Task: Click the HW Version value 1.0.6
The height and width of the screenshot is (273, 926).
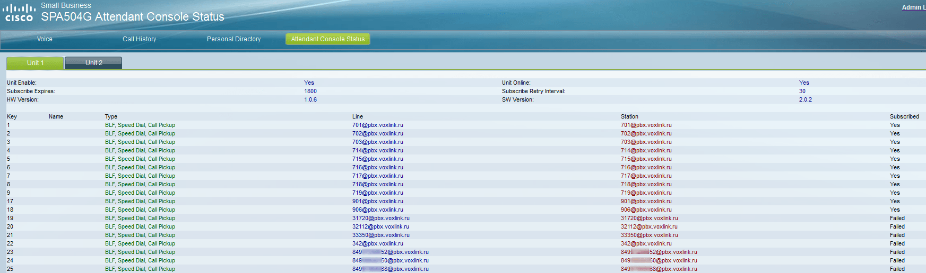Action: [x=310, y=99]
